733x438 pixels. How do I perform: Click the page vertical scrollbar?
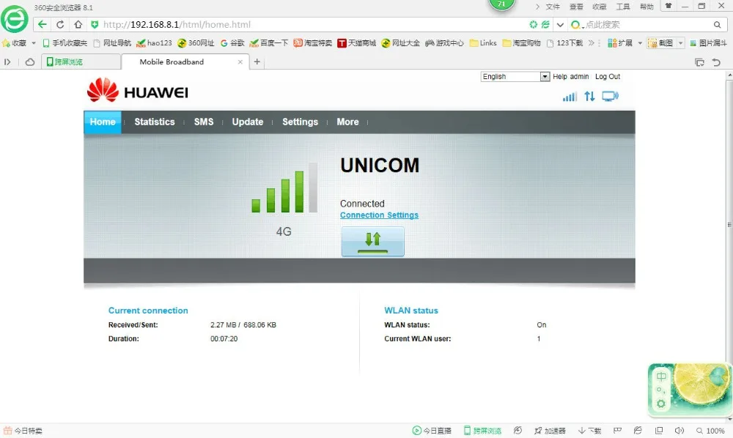point(729,245)
